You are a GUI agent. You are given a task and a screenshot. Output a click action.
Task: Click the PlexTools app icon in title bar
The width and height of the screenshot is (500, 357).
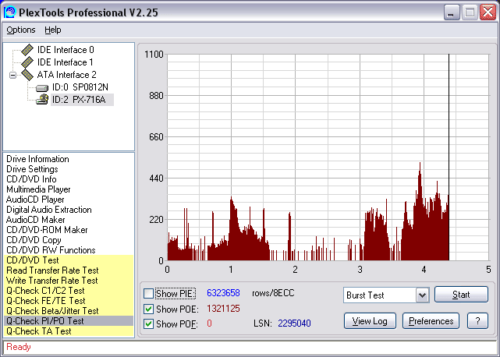(x=9, y=12)
